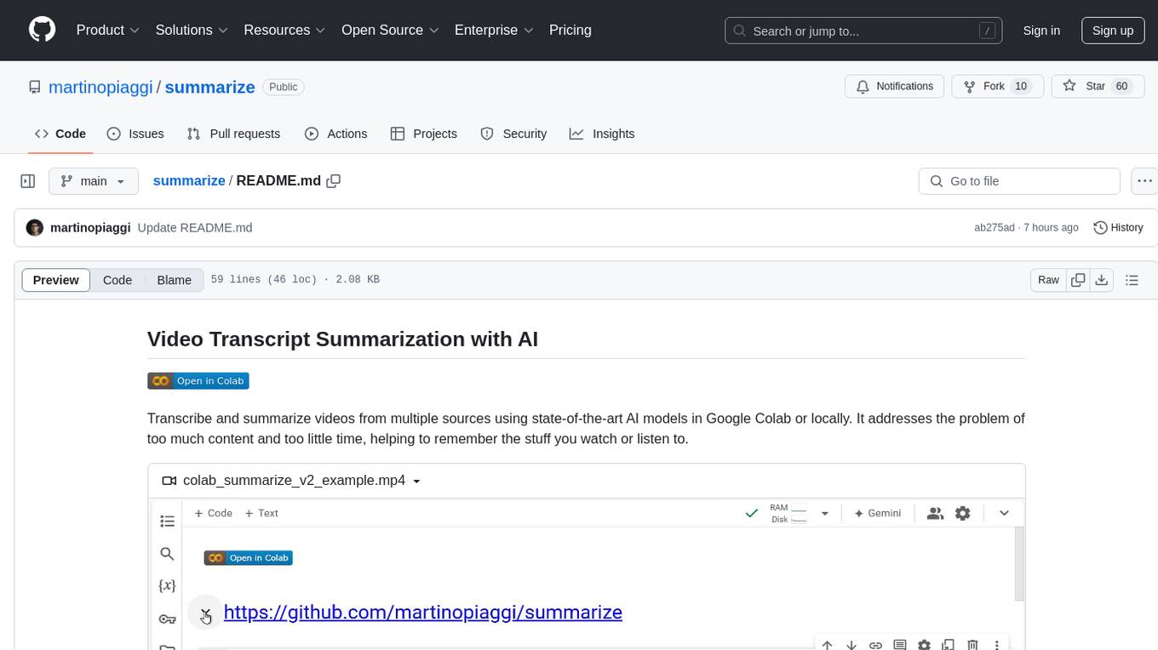Click the cell settings gear in cell toolbar
1158x650 pixels.
click(x=924, y=646)
